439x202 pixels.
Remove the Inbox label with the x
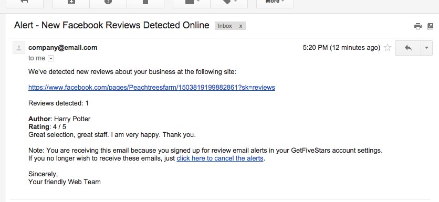(241, 26)
